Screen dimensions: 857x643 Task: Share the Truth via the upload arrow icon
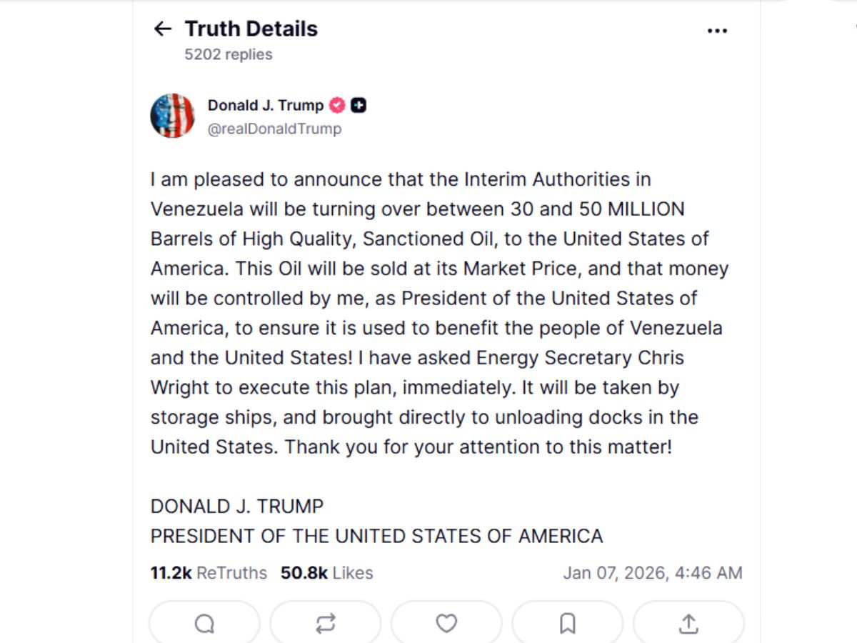coord(688,623)
